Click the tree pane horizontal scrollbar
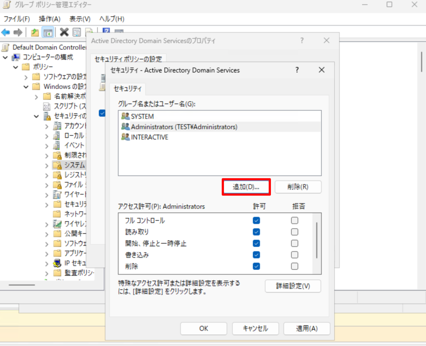Screen dimensions: 426x346 pos(22,285)
